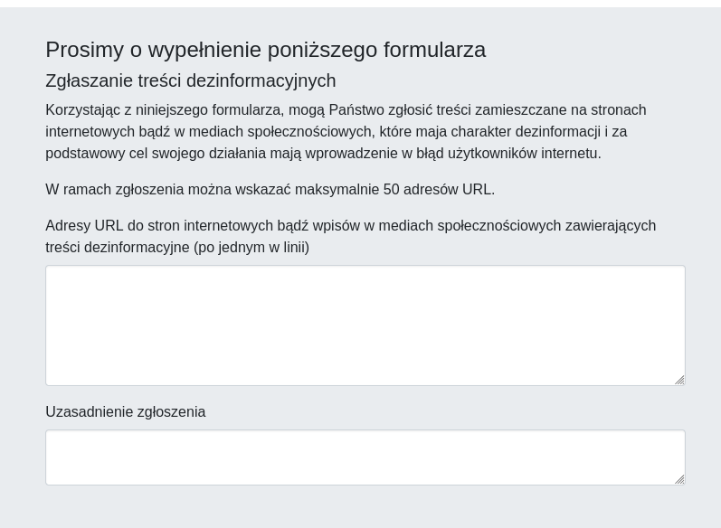The height and width of the screenshot is (528, 721).
Task: Click the "Adresy URL do stron internetowych" label
Action: click(154, 226)
